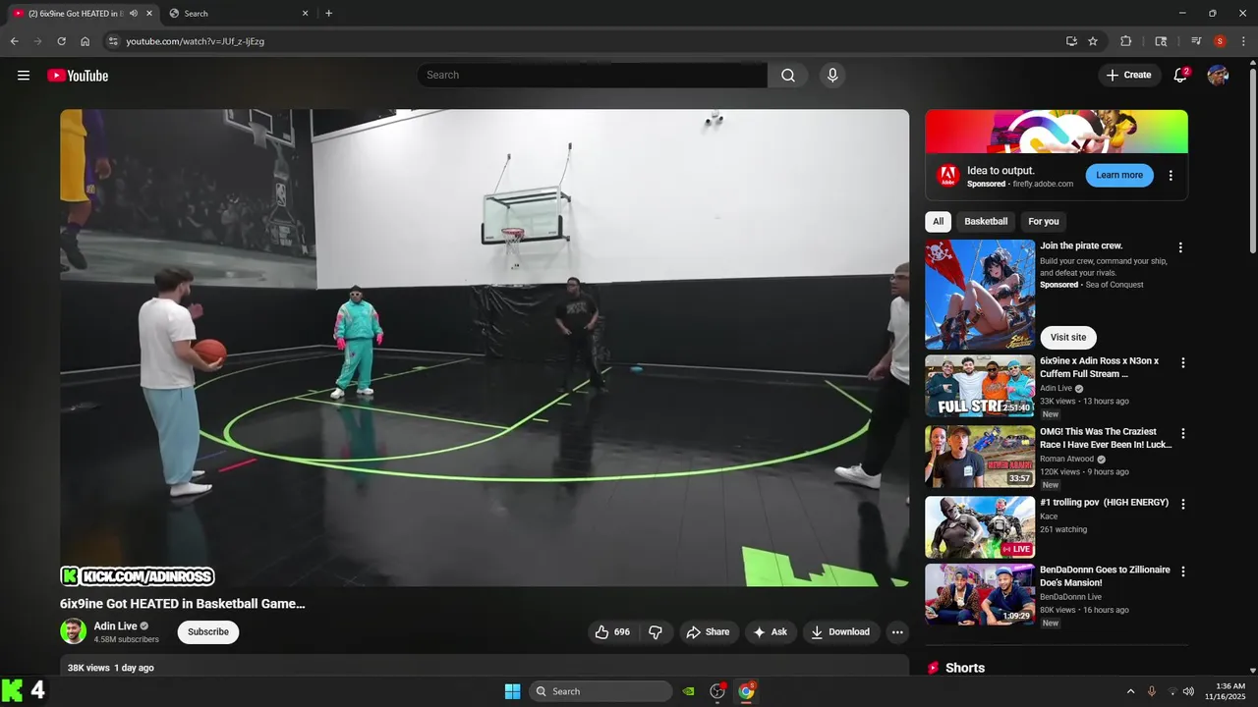Select the For you filter chip
This screenshot has height=707, width=1258.
click(x=1044, y=222)
